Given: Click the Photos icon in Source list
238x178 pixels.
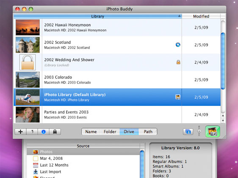Looking at the screenshot, I should click(x=36, y=152).
